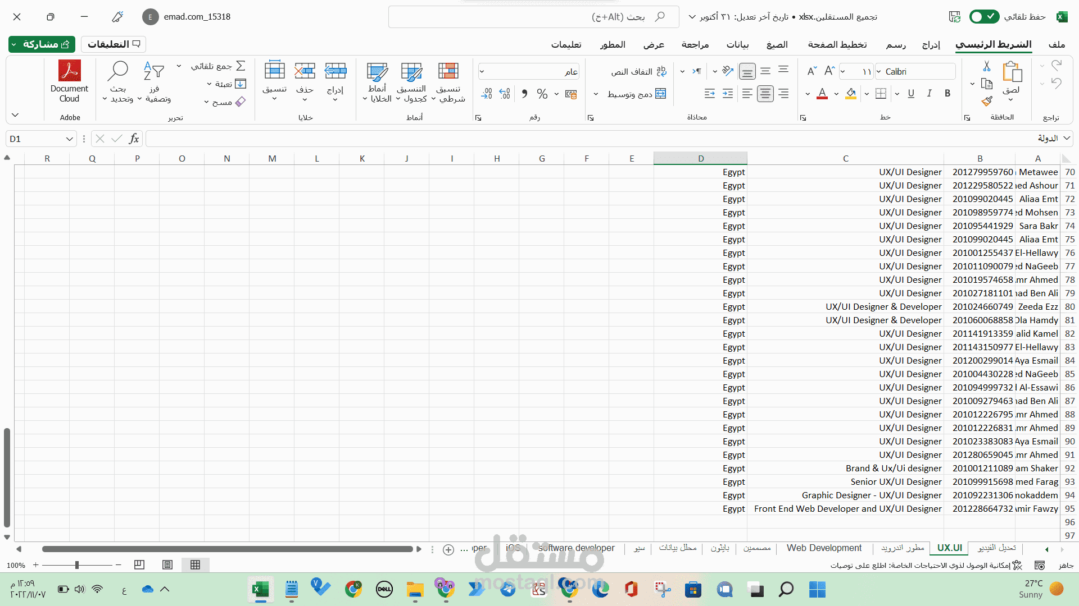1079x606 pixels.
Task: Switch to Web Development sheet tab
Action: 824,548
